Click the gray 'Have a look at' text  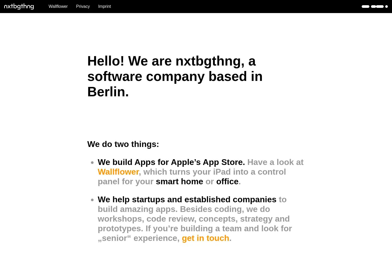coord(275,162)
